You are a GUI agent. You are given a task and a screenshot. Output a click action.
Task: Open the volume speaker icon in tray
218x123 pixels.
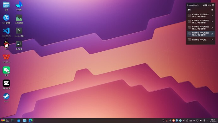tap(201, 120)
